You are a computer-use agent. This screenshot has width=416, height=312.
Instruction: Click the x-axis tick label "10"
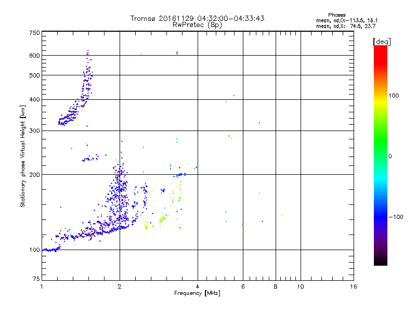[x=301, y=287]
